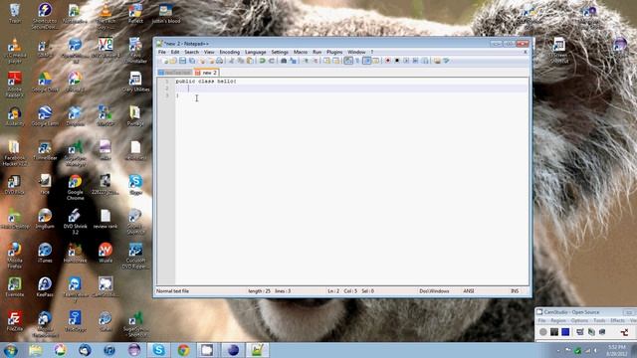Start macro recording with red dot icon
This screenshot has width=637, height=358.
(x=387, y=61)
